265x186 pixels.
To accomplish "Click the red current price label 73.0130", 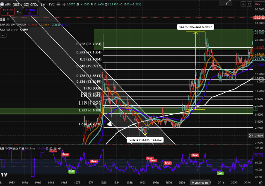I will (x=259, y=17).
